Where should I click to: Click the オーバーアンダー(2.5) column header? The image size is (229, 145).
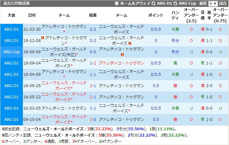click(191, 15)
